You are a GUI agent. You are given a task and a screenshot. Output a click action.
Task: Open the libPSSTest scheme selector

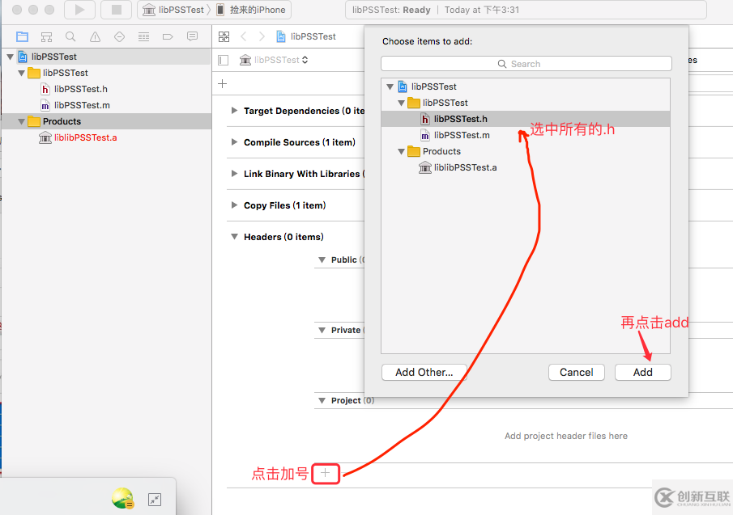tap(174, 10)
